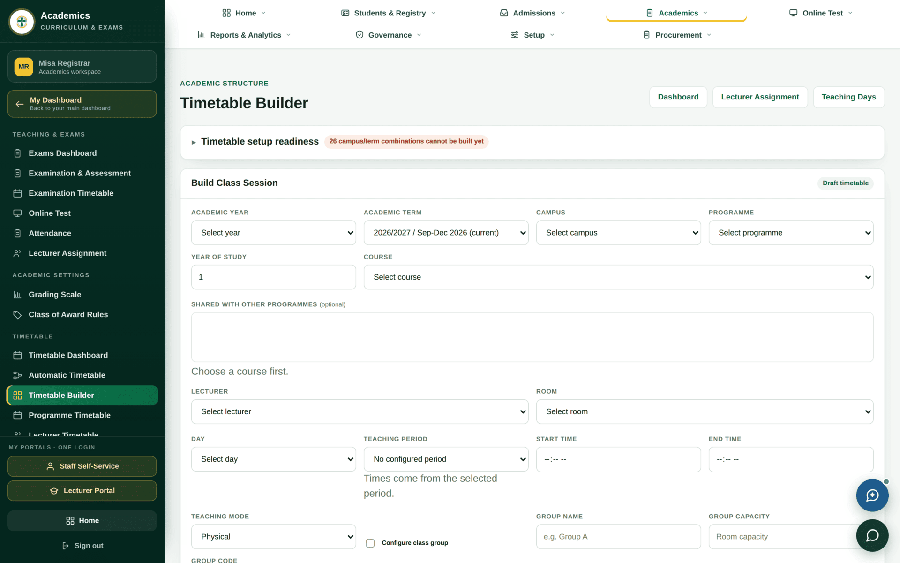Click the Staff Self-Service person icon

50,466
